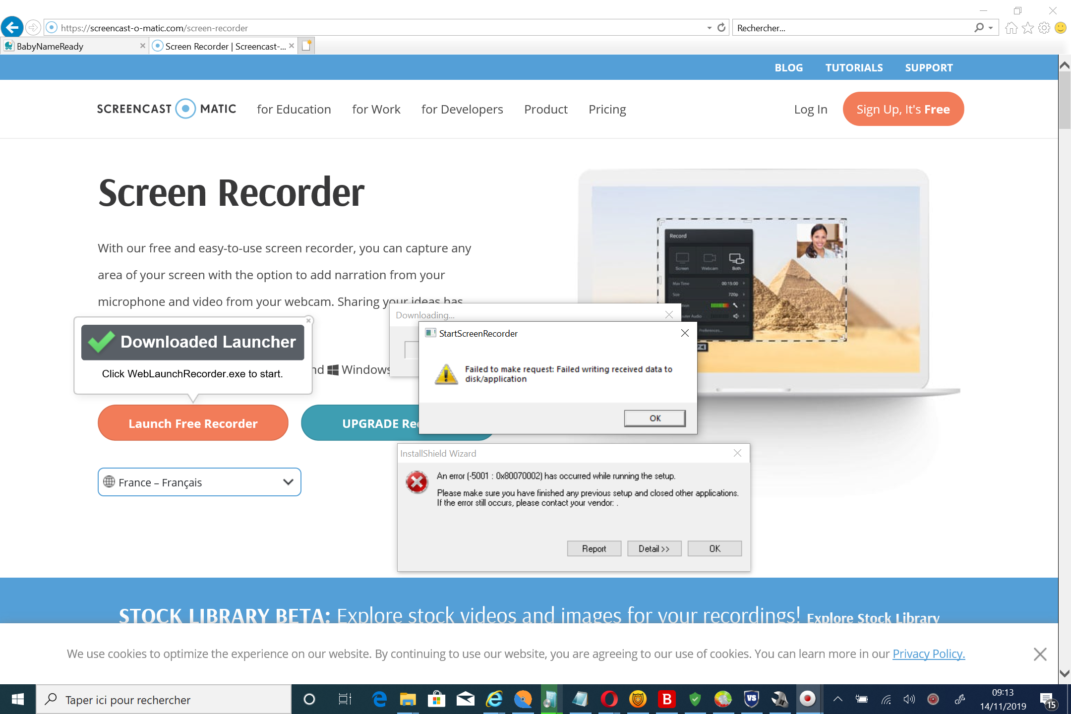Open the Mail app from the taskbar
1071x714 pixels.
(x=465, y=699)
